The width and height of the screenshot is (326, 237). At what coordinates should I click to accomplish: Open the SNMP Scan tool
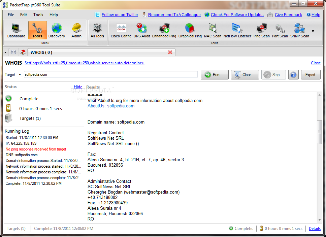(x=300, y=31)
